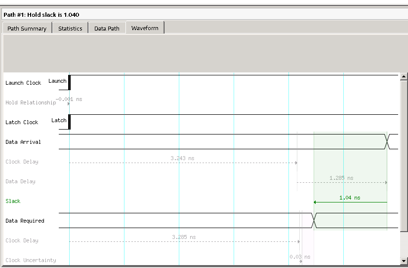Select the Slack row label
408x268 pixels.
(13, 201)
